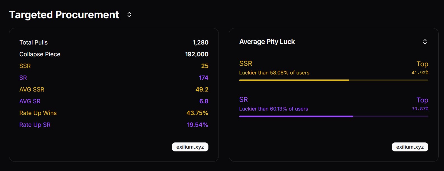Image resolution: width=444 pixels, height=171 pixels.
Task: Open exilium.xyz badge in the pulls stats card
Action: [x=190, y=147]
